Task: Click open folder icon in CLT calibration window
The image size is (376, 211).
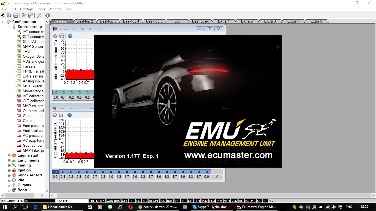Action: 55,115
